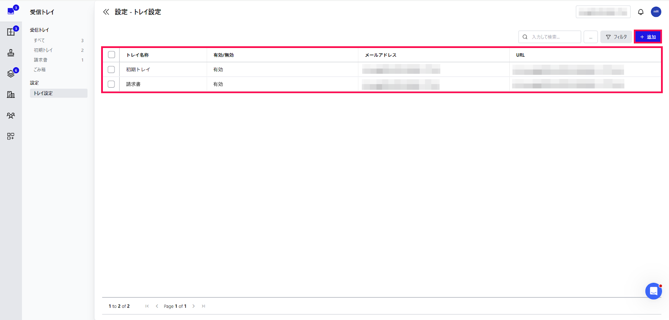Click 有効 status in 初期トレイ row
669x320 pixels.
coord(218,70)
